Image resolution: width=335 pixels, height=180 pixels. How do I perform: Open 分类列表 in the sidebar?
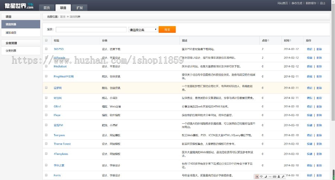(21, 51)
